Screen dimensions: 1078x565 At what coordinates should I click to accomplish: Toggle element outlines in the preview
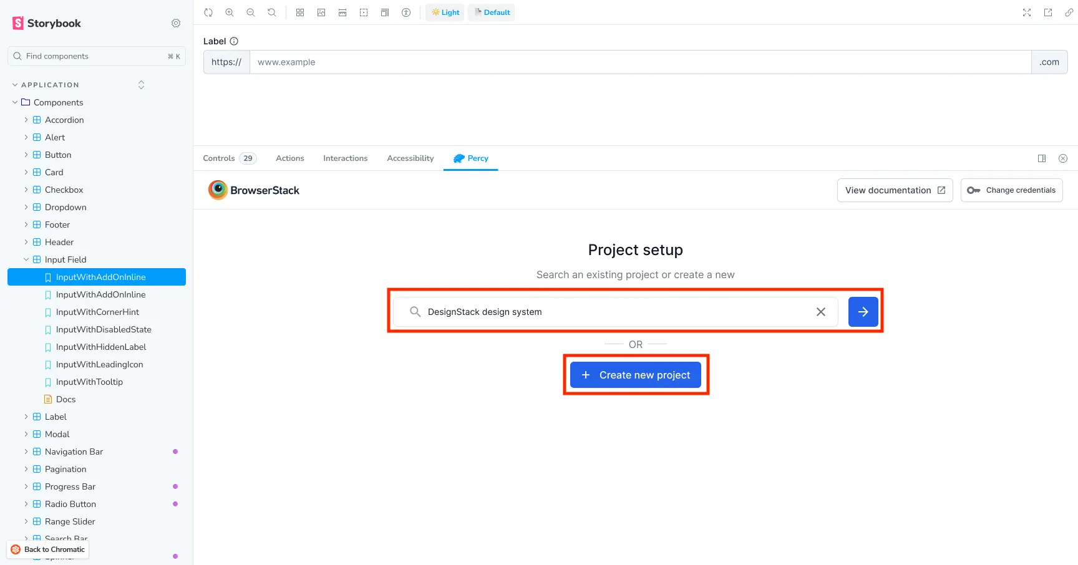(x=364, y=12)
